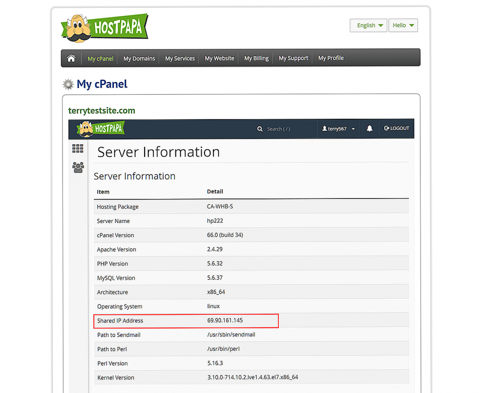Click the cPanel grid apps icon
Image resolution: width=479 pixels, height=393 pixels.
pos(78,149)
